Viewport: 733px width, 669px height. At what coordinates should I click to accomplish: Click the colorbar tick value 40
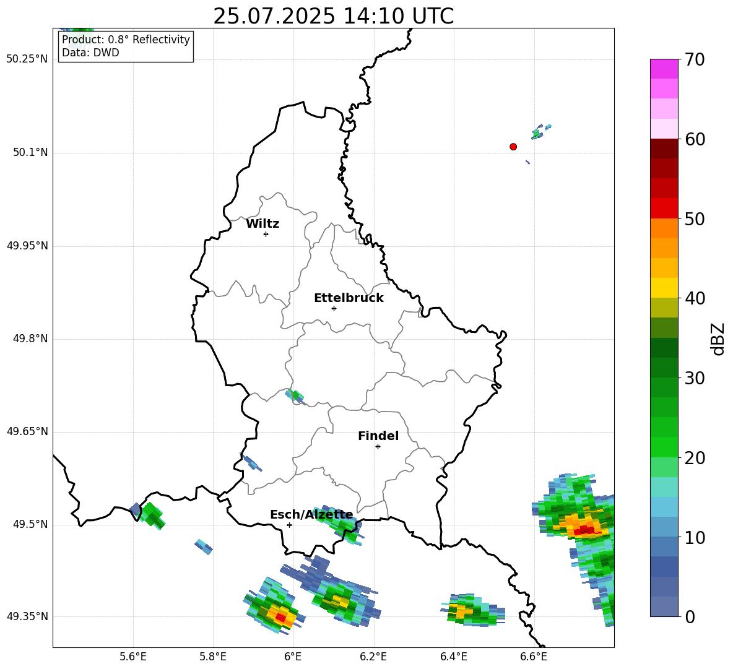(695, 298)
